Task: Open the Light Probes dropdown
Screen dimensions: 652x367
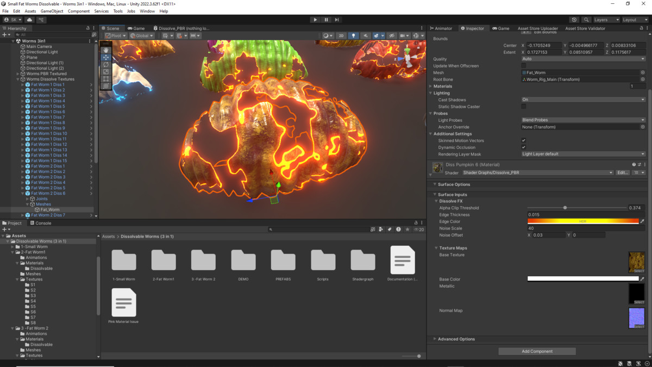Action: click(583, 120)
